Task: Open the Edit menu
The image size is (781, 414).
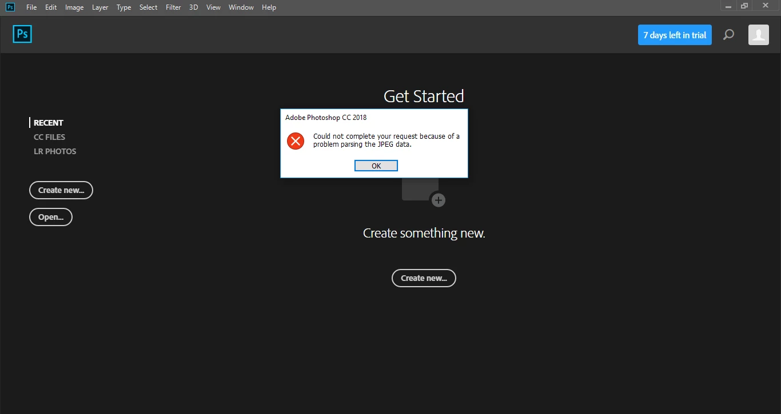Action: coord(51,7)
